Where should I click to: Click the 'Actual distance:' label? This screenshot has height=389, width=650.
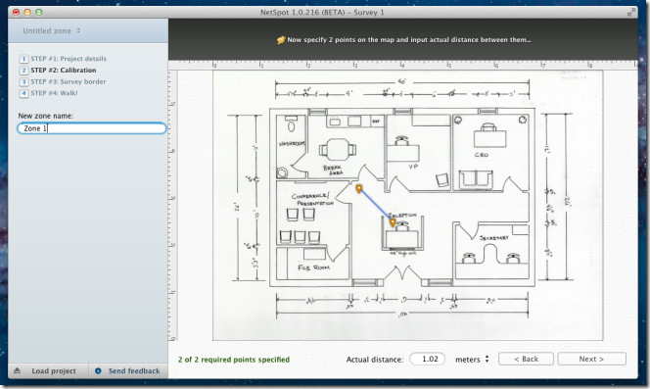[375, 360]
